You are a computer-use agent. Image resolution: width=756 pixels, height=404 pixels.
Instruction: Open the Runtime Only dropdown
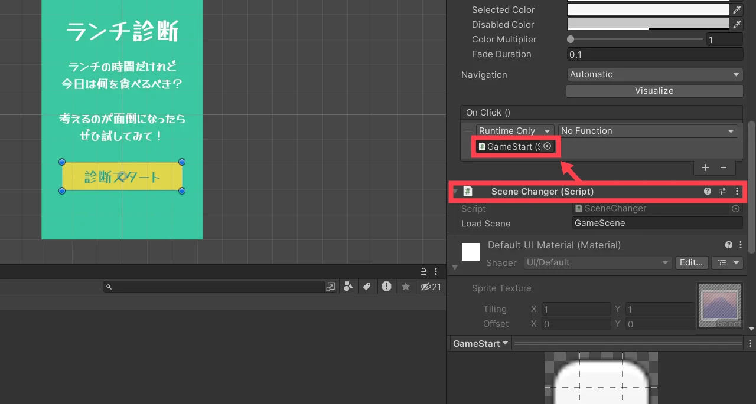(515, 131)
